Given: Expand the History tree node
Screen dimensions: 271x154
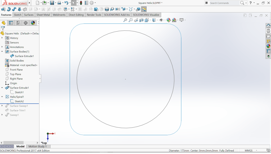Looking at the screenshot, I should [2, 38].
